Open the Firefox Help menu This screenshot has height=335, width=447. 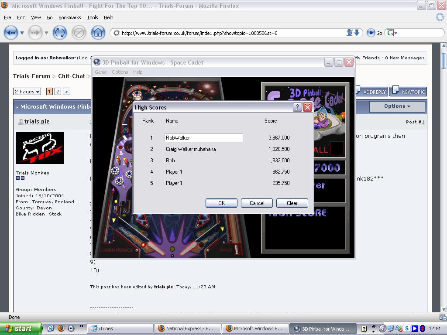click(x=108, y=17)
